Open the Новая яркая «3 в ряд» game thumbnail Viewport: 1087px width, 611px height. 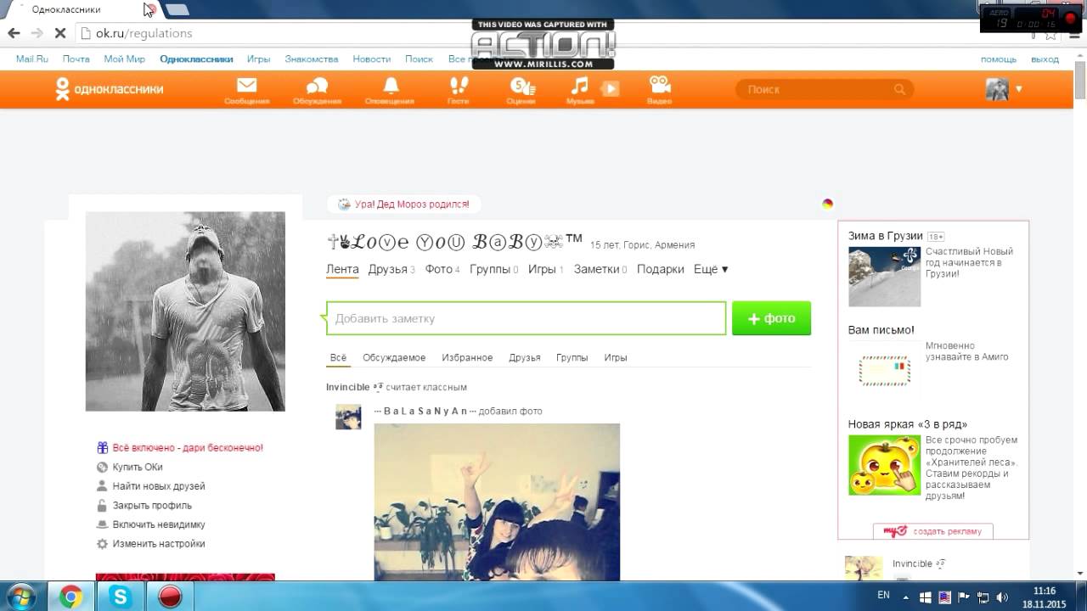tap(884, 465)
